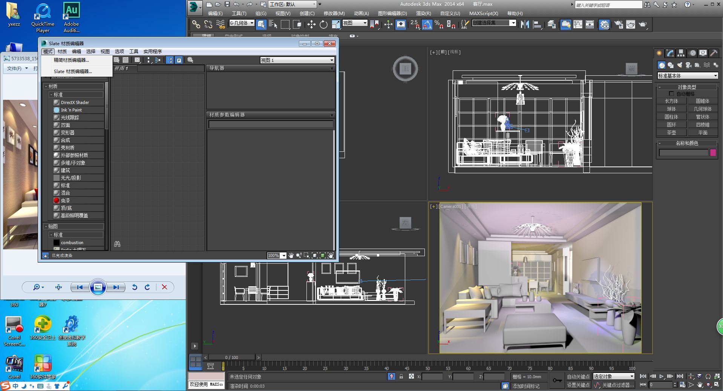Open Material Editor toolbar icon
This screenshot has height=391, width=723.
point(604,24)
